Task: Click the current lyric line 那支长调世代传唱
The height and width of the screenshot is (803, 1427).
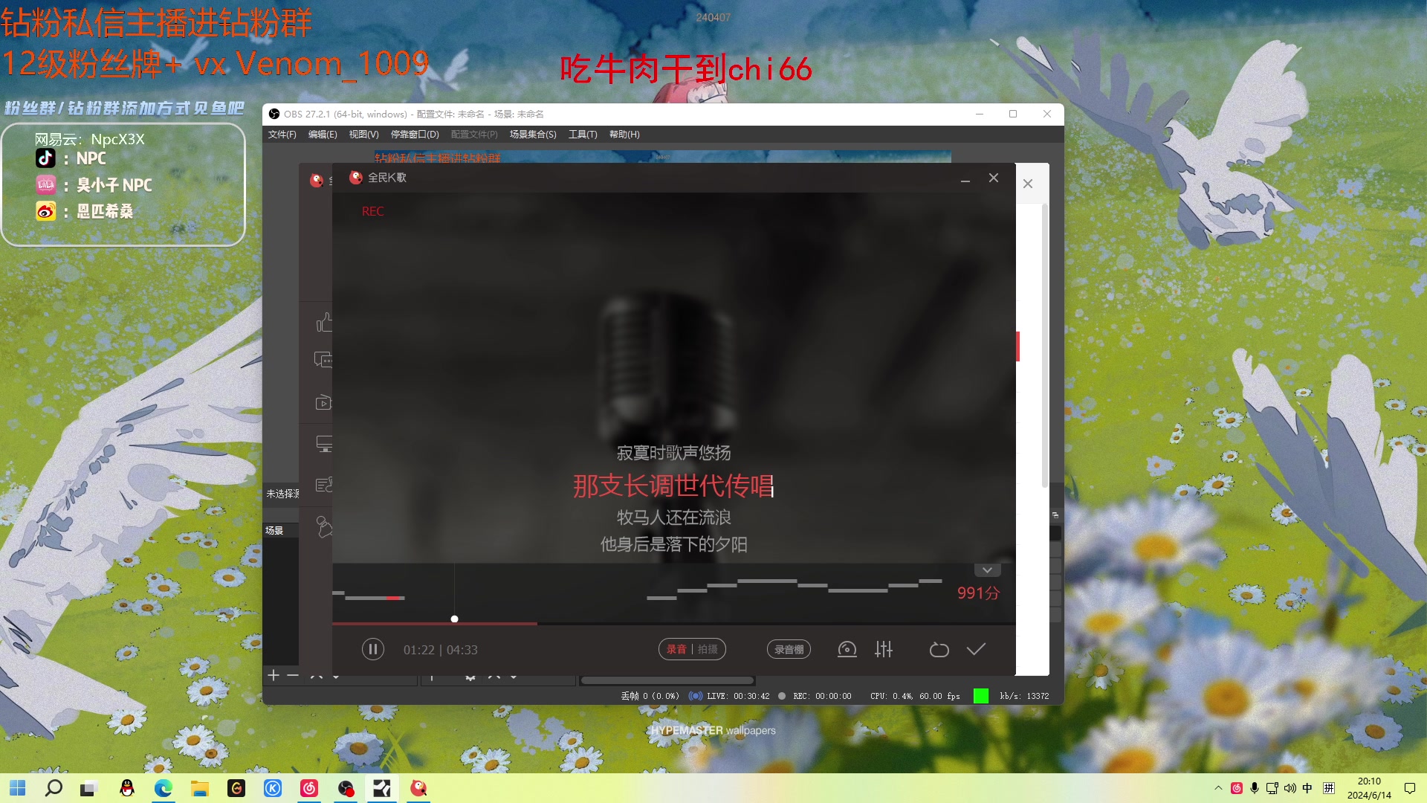Action: point(673,486)
